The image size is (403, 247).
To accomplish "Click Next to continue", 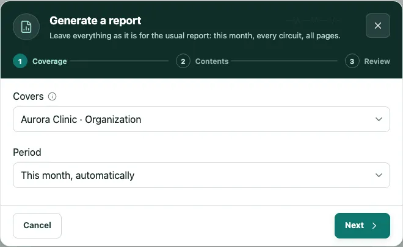I will 362,226.
